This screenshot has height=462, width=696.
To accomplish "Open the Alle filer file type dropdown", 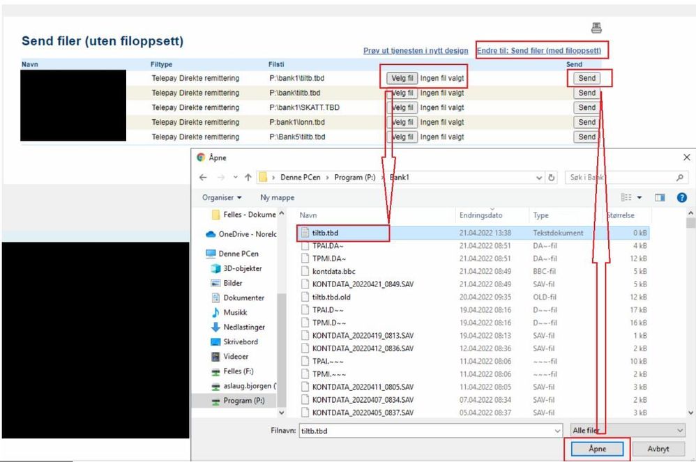I will click(627, 431).
